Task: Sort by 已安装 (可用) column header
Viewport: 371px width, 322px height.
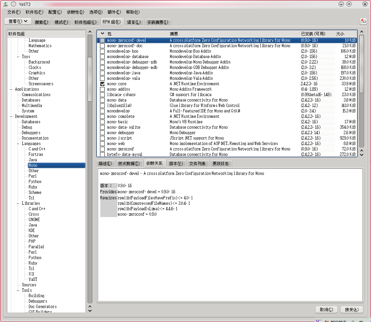Action: [317, 34]
